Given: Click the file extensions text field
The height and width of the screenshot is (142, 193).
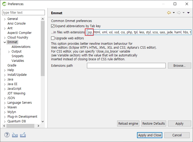Looking at the screenshot, I should [139, 32].
